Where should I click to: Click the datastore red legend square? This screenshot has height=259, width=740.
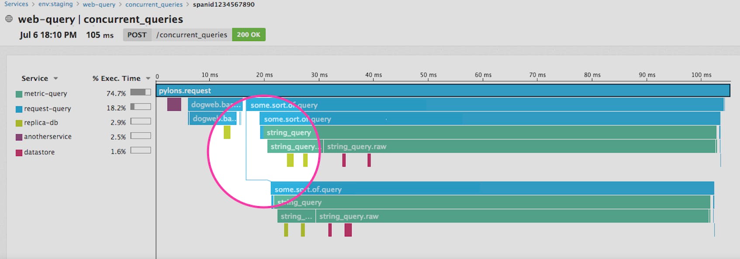coord(19,153)
